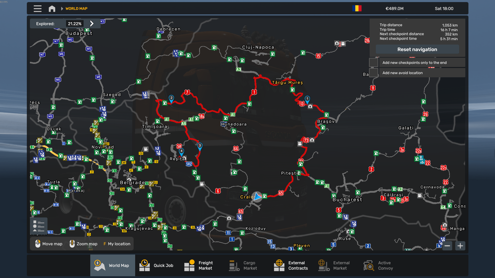Enable add new checkpoints only to end
The image size is (495, 278).
click(x=374, y=63)
